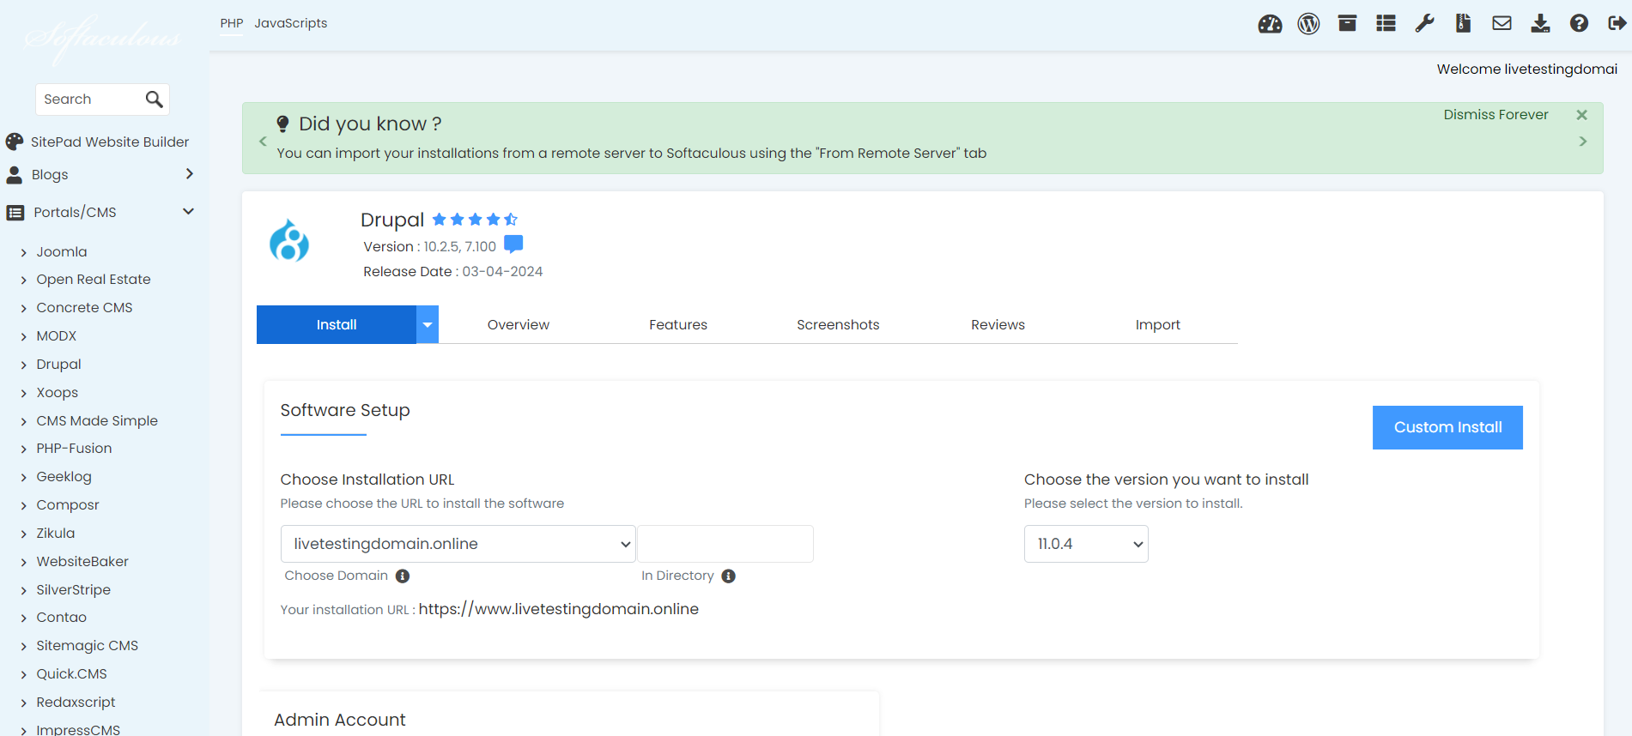Click the version changelog comment icon
1632x736 pixels.
click(x=513, y=244)
